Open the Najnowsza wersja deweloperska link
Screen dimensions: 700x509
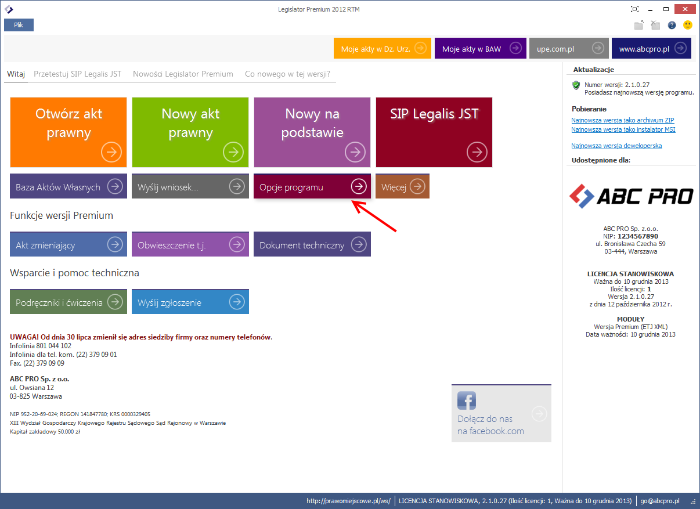tap(616, 146)
